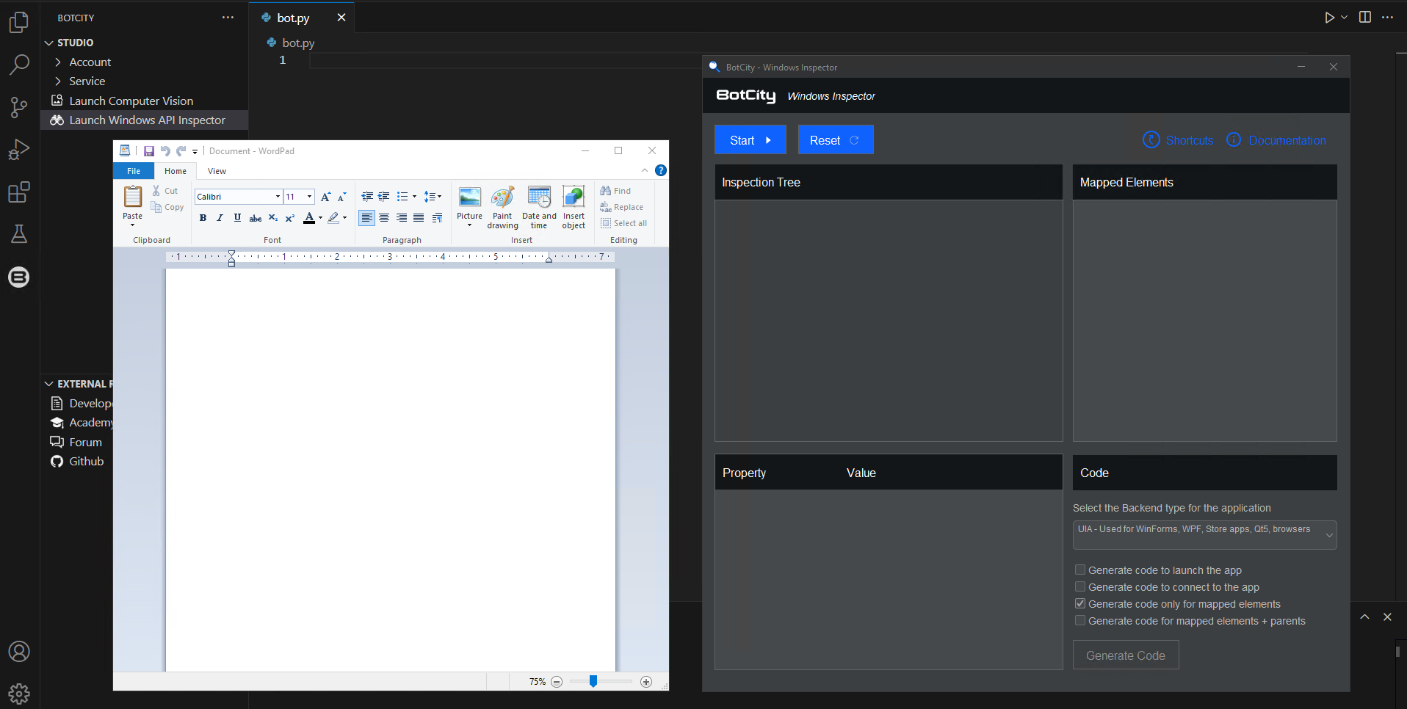Viewport: 1407px width, 709px height.
Task: Open the Manage gear settings
Action: (19, 693)
